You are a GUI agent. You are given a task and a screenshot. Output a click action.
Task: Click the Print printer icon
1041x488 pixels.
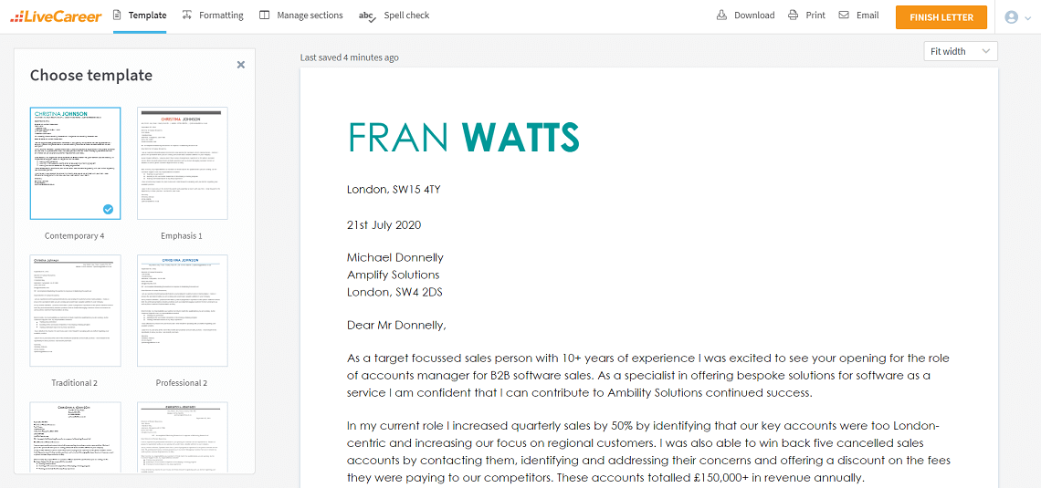click(794, 16)
